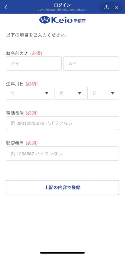
Task: Tap the bottom home indicator bar
Action: (x=62, y=253)
